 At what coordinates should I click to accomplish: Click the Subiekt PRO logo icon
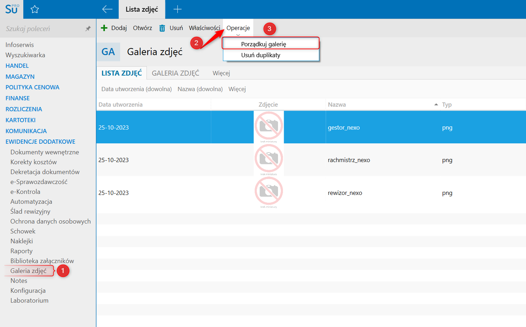tap(12, 9)
